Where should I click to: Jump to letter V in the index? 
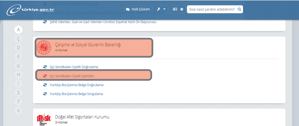(18, 111)
